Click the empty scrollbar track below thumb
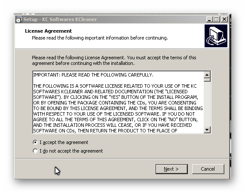The image size is (245, 193). pyautogui.click(x=207, y=104)
